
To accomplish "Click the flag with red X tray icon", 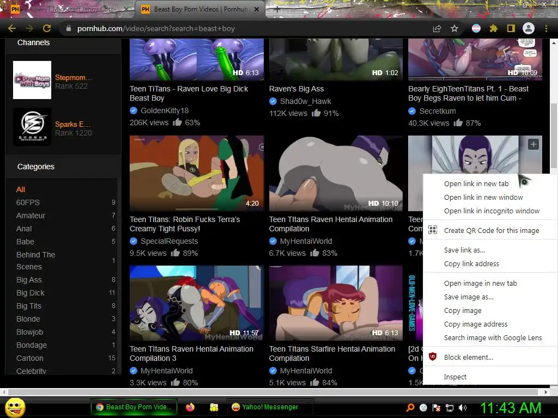I will coord(436,408).
